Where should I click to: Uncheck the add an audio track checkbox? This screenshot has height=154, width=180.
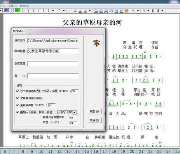pos(18,112)
